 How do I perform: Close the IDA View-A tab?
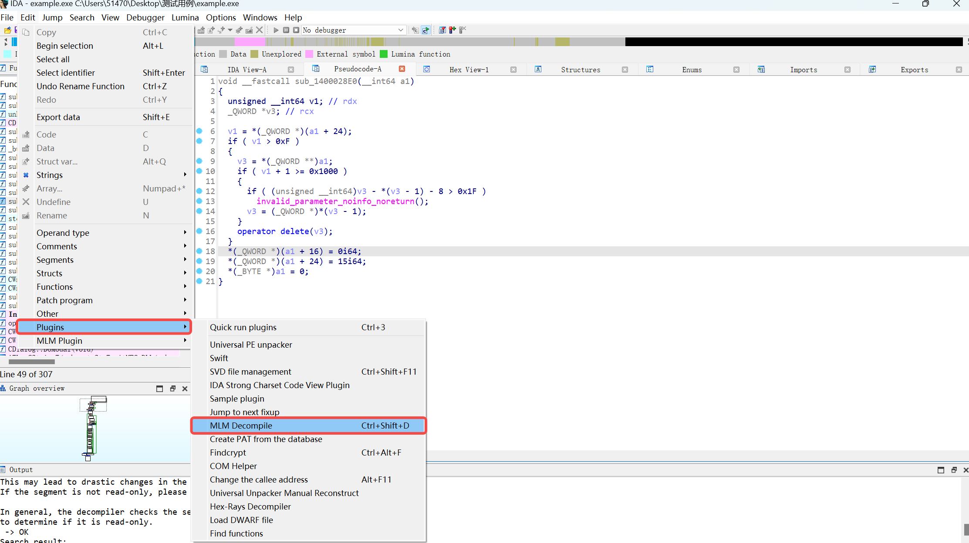click(291, 70)
